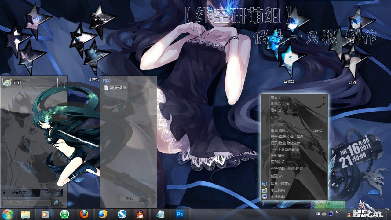Click the green Internet Explorer taskbar icon
The width and height of the screenshot is (391, 220).
64,214
